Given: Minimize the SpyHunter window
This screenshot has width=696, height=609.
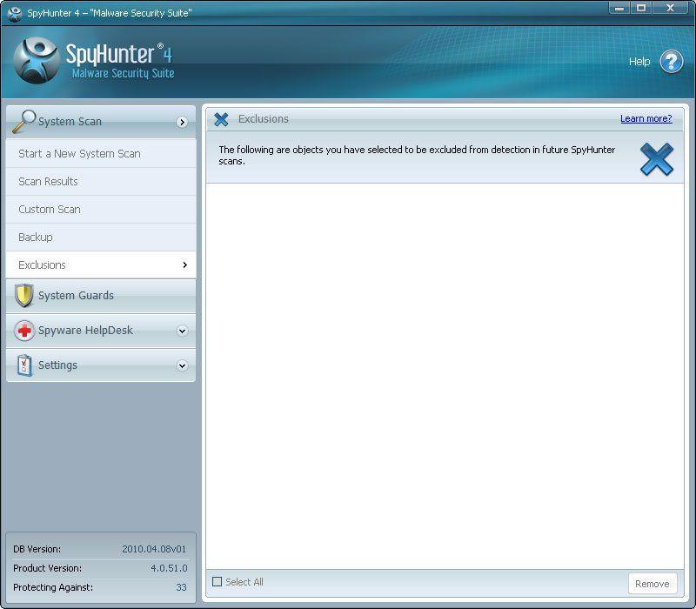Looking at the screenshot, I should click(619, 8).
